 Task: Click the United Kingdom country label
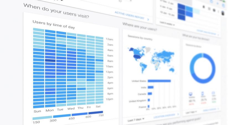pos(138,101)
